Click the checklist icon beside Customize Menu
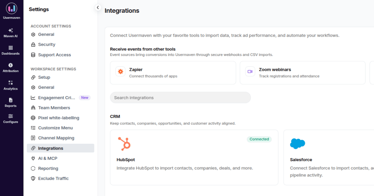Screen dimensions: 374x196 (33, 128)
